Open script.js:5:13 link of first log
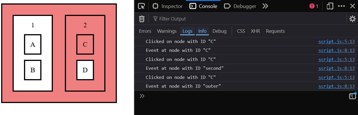This screenshot has width=358, height=115. tap(336, 42)
